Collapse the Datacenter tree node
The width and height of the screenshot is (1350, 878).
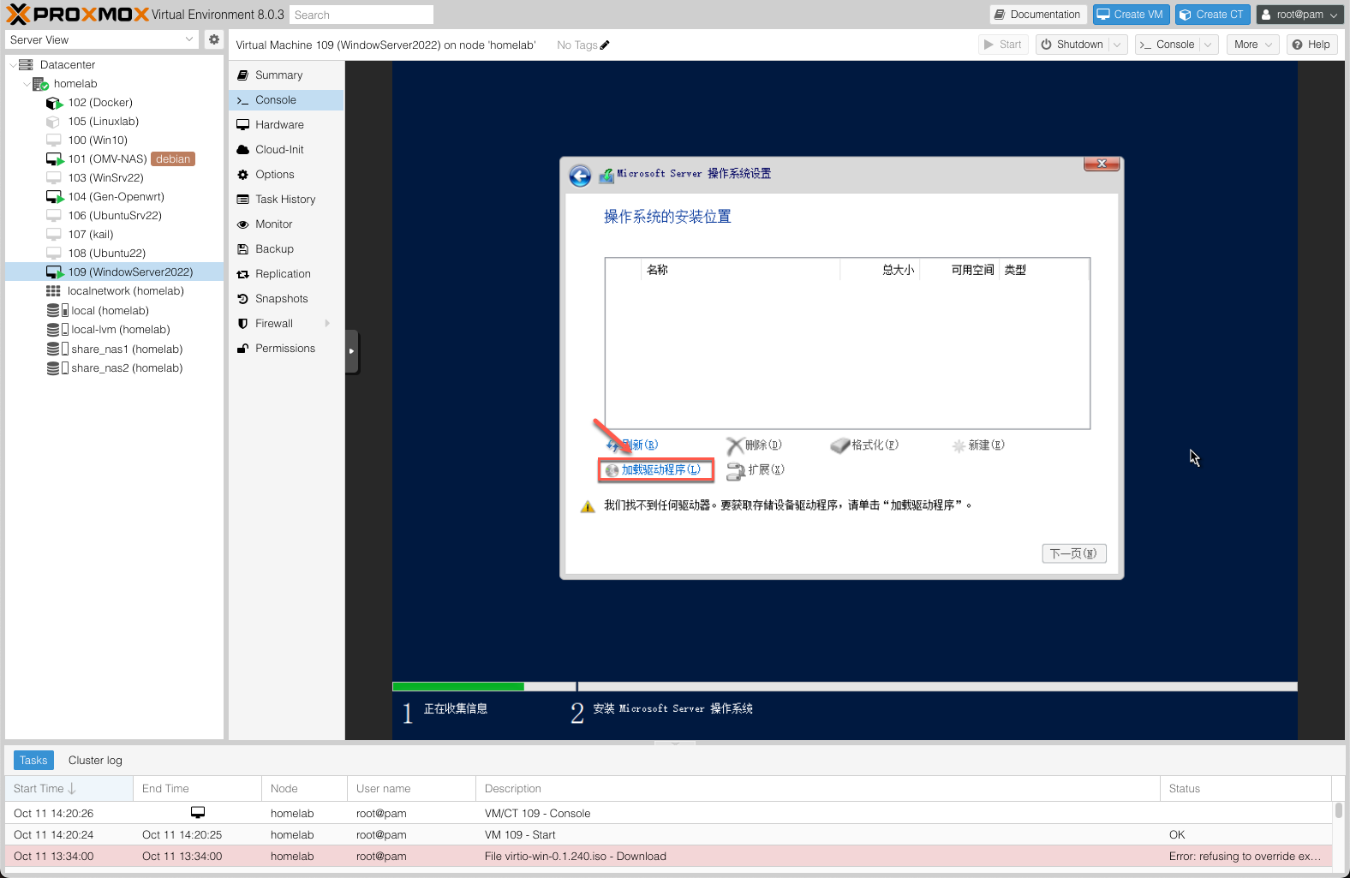[x=12, y=65]
